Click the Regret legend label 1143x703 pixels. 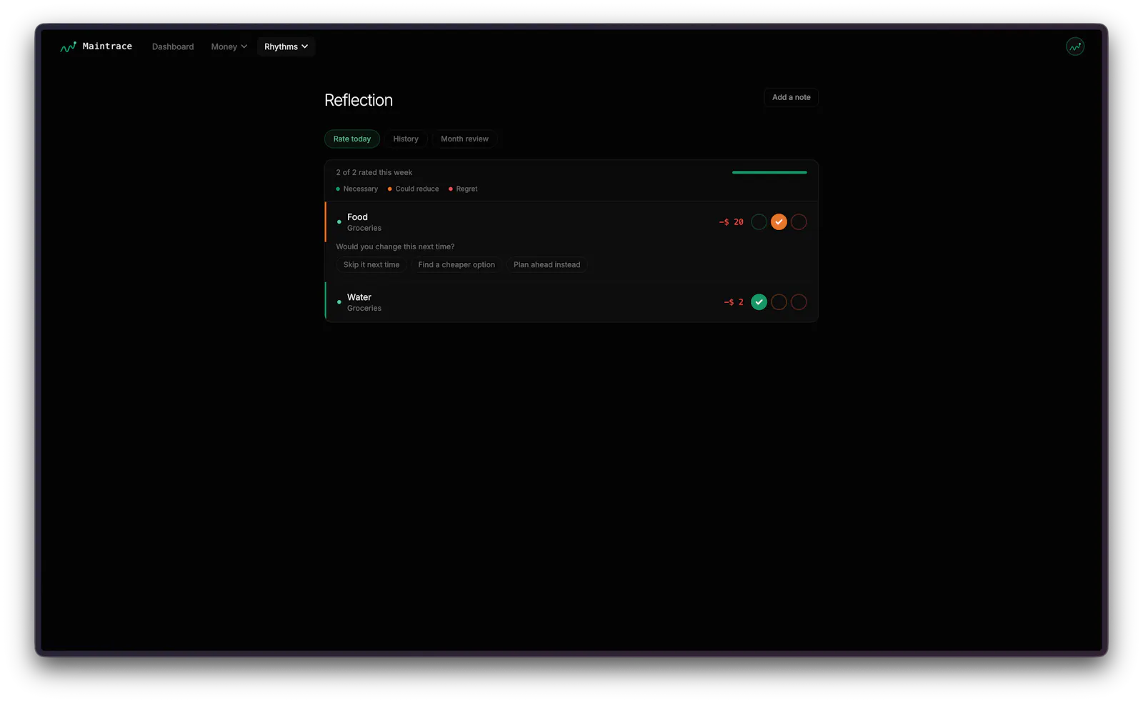(466, 189)
